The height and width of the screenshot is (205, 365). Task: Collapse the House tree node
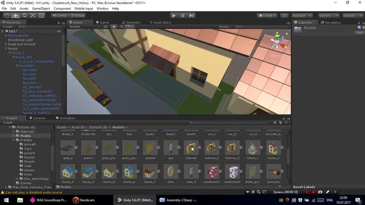click(x=6, y=48)
